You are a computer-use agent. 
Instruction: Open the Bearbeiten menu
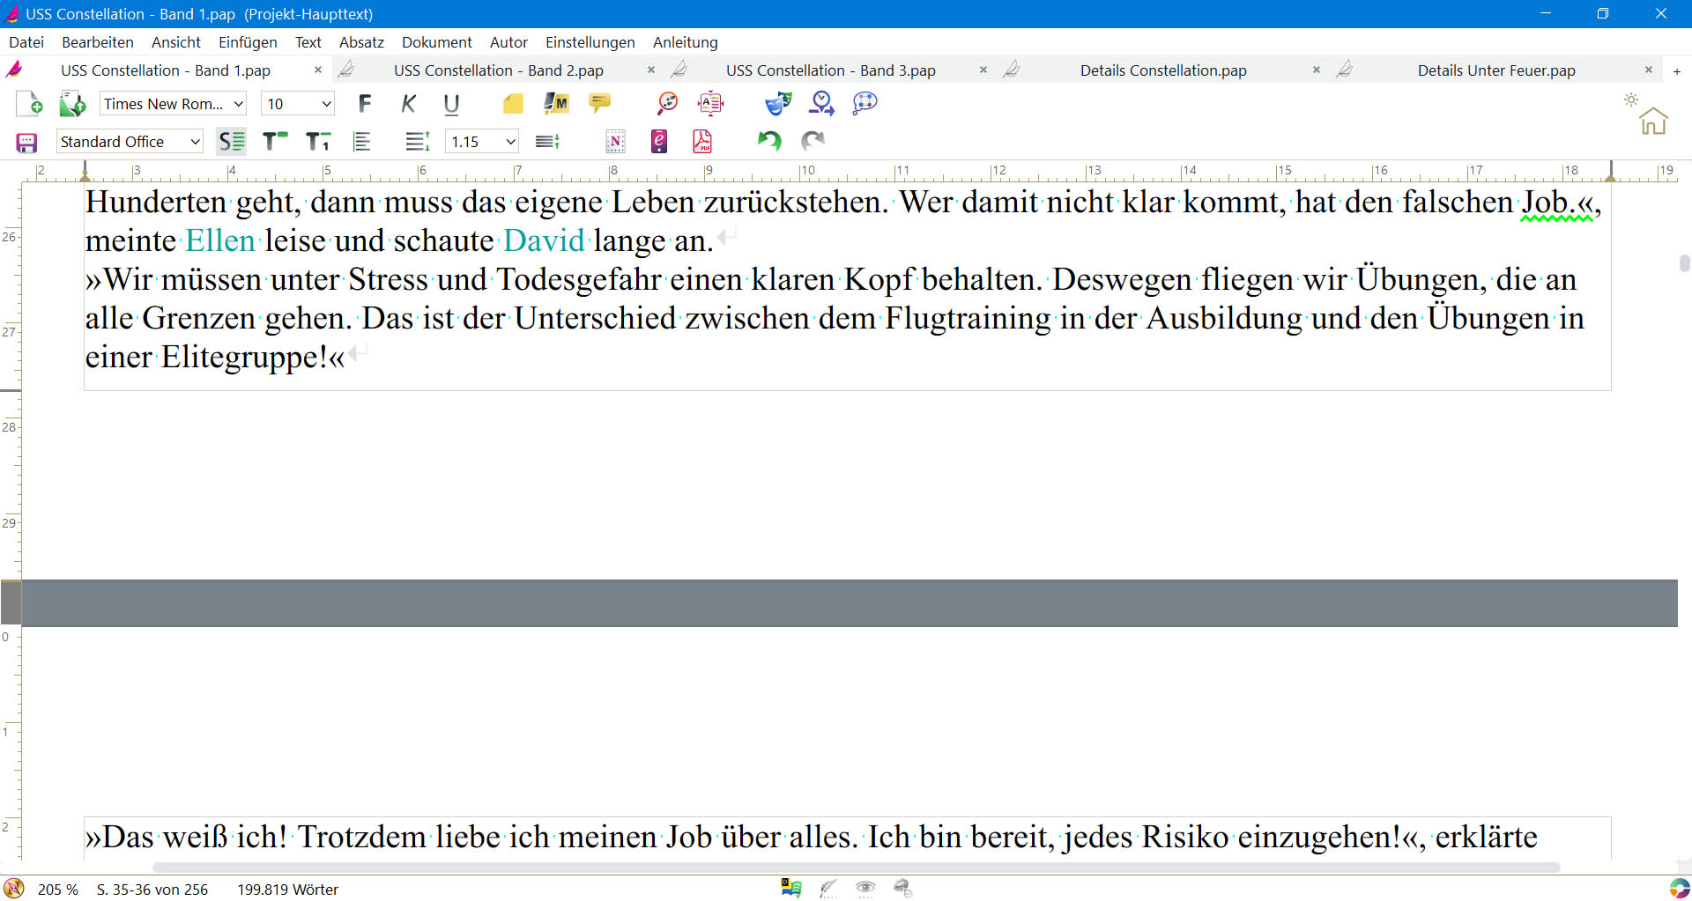click(x=98, y=42)
